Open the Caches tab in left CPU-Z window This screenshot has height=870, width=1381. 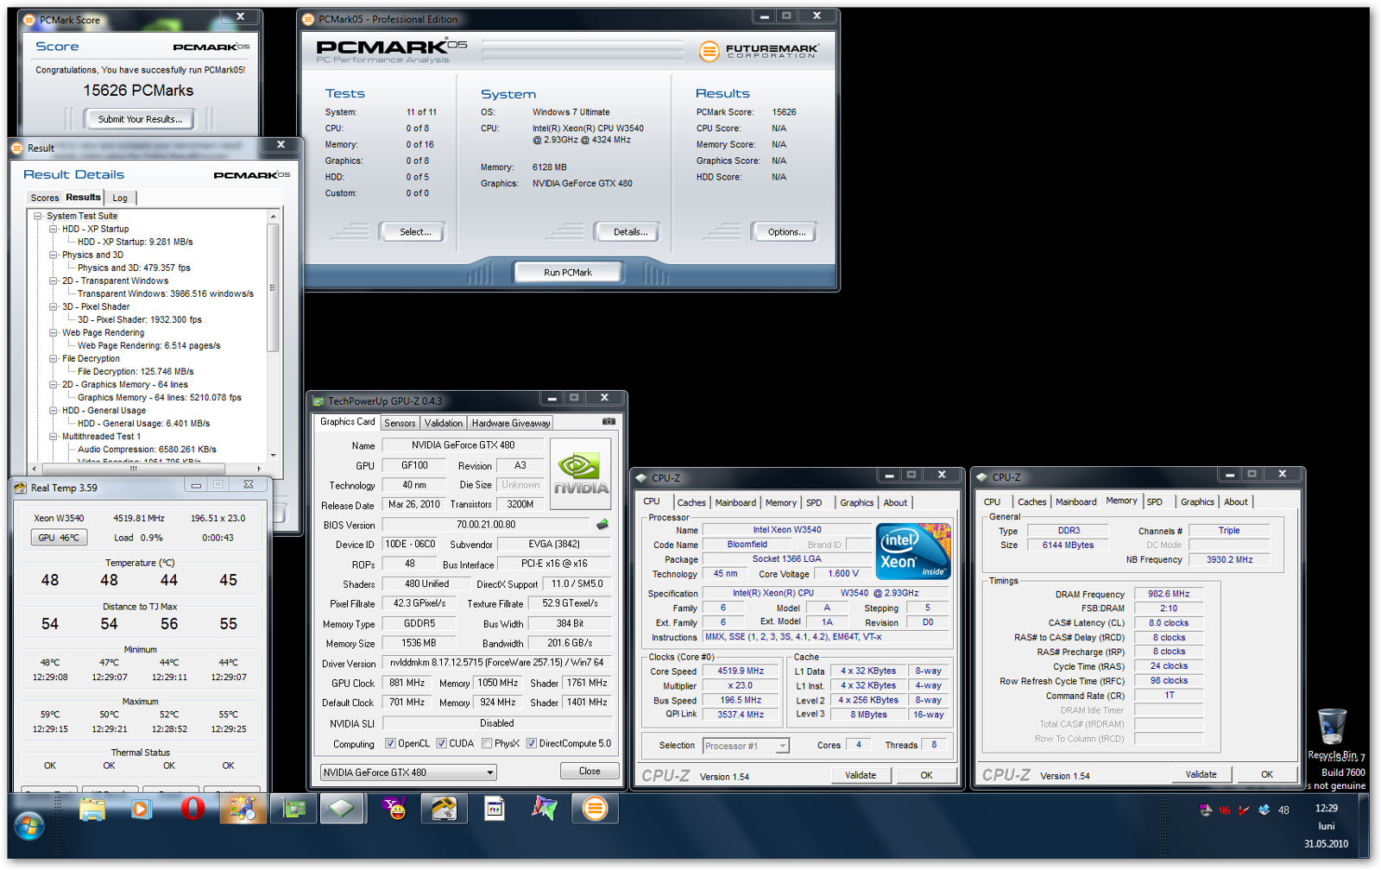[691, 502]
